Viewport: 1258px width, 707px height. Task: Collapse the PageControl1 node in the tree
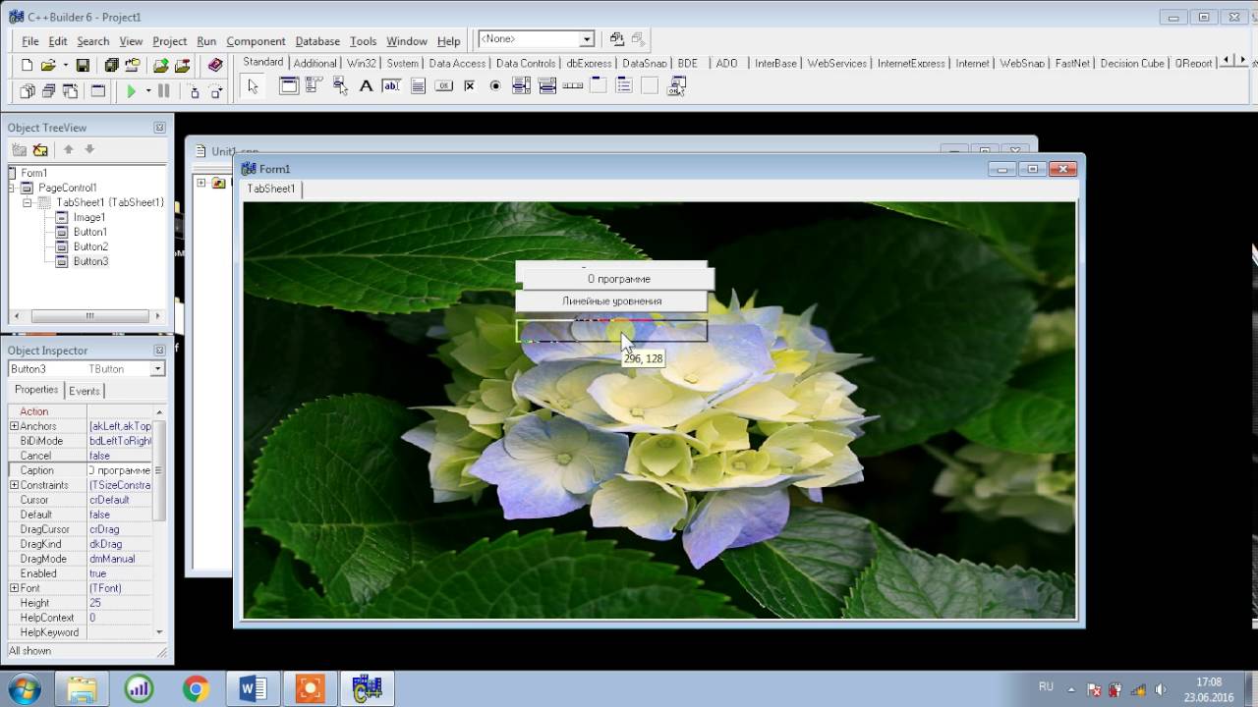13,188
